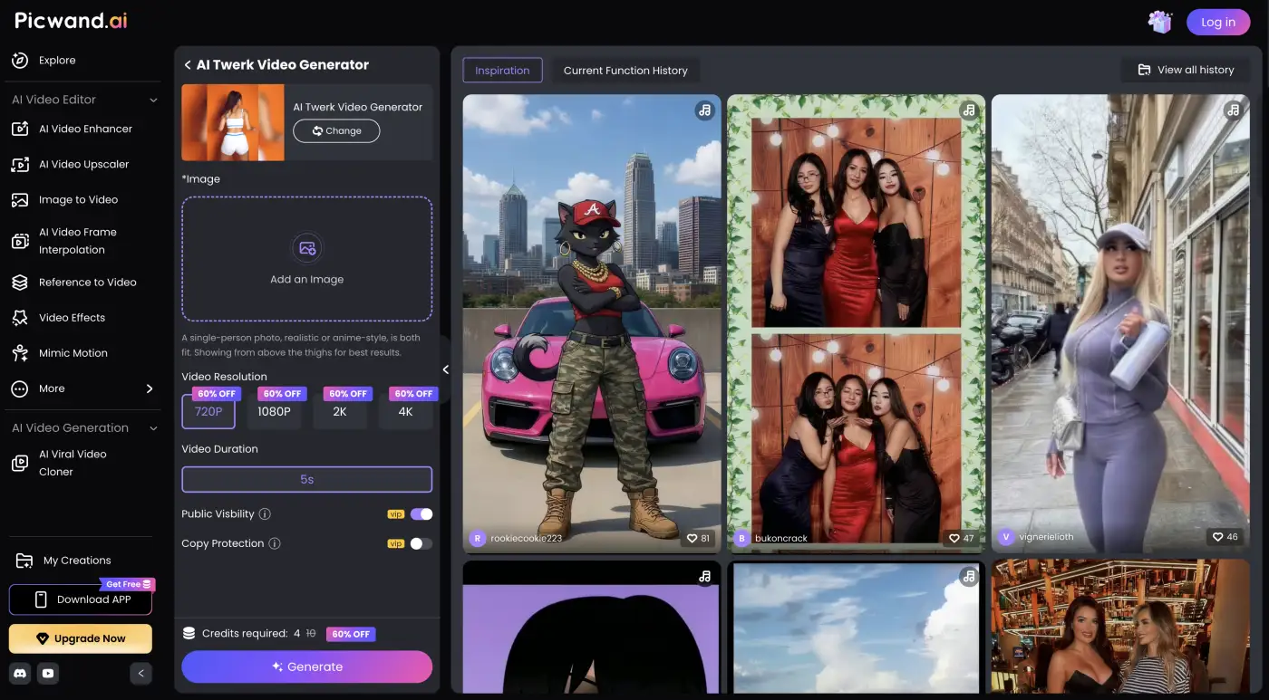The image size is (1269, 700).
Task: Select 720P video resolution
Action: 208,411
